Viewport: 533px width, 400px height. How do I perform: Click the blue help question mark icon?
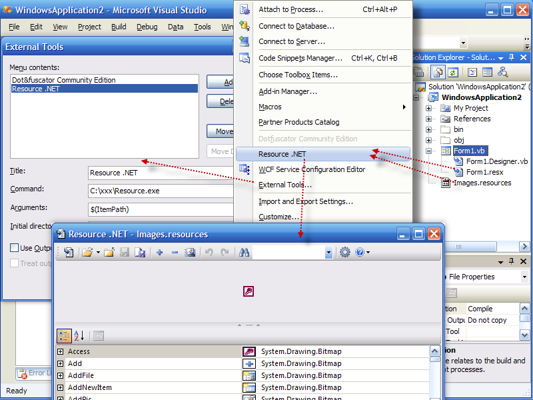coord(359,252)
